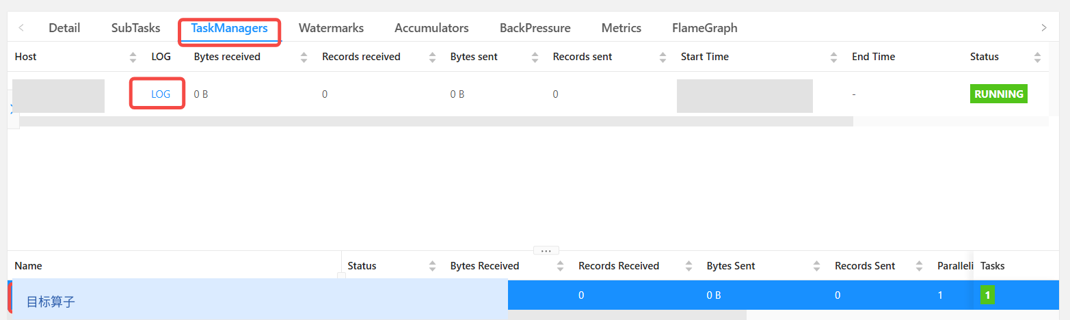The height and width of the screenshot is (320, 1070).
Task: Sort by the Host column arrows
Action: pyautogui.click(x=133, y=57)
